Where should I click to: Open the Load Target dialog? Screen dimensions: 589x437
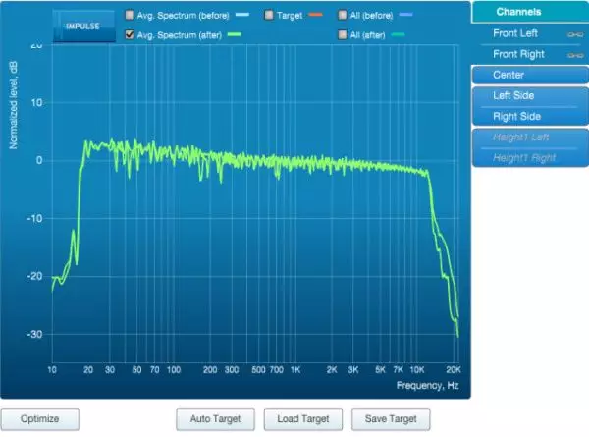pyautogui.click(x=303, y=419)
